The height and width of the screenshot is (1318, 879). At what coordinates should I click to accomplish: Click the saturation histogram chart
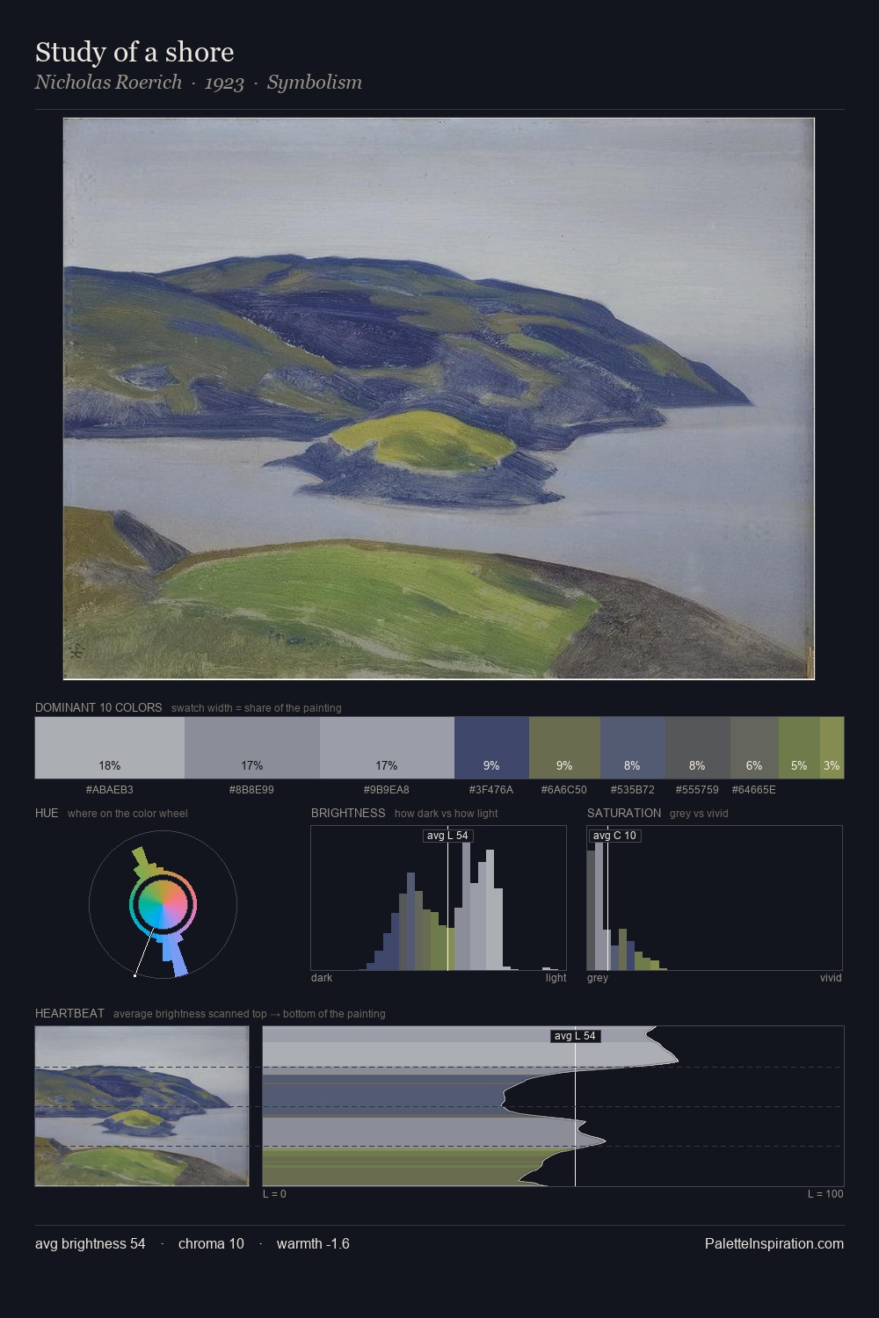coord(715,898)
